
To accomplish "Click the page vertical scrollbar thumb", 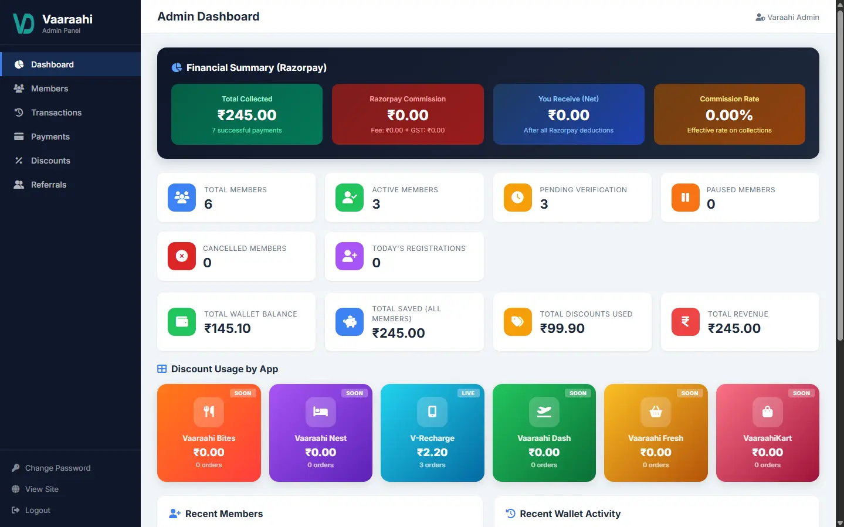I will tap(840, 175).
